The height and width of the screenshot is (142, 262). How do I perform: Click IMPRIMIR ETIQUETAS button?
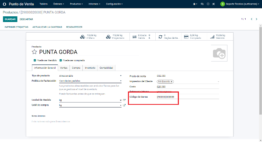pyautogui.click(x=16, y=27)
